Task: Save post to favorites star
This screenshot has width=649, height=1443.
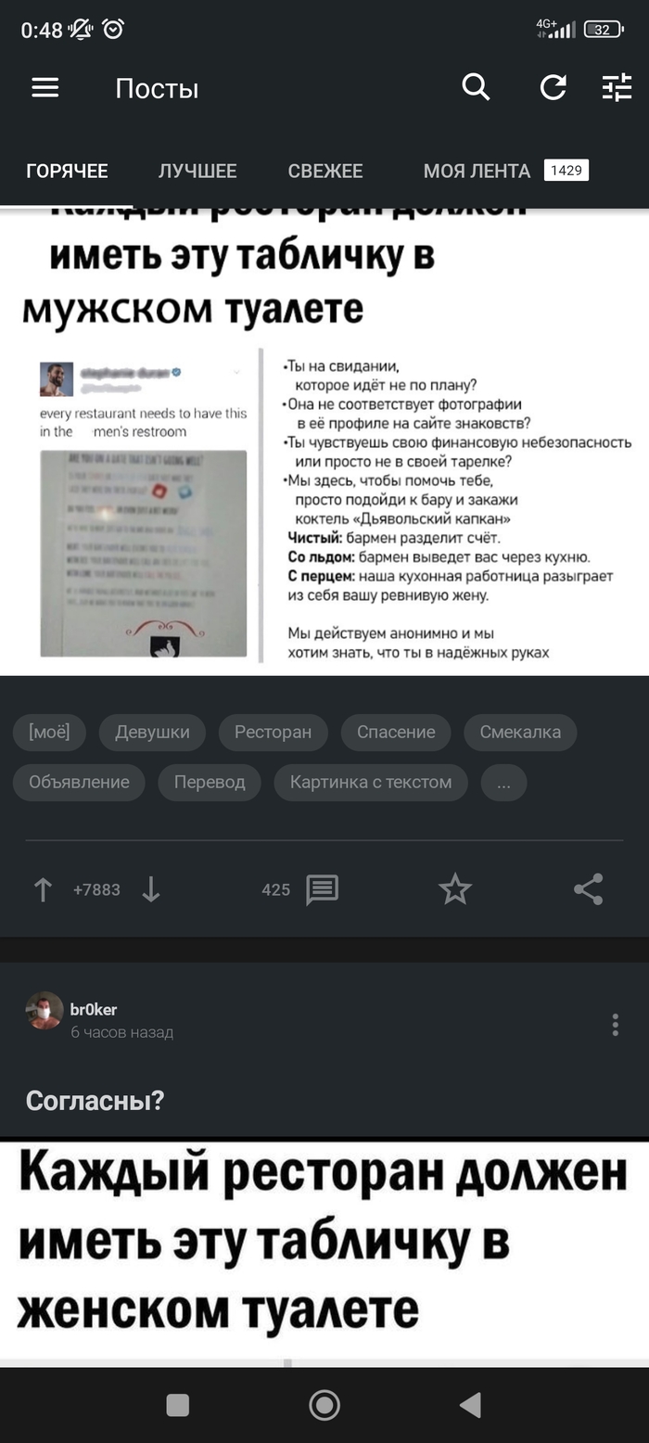Action: click(x=455, y=889)
